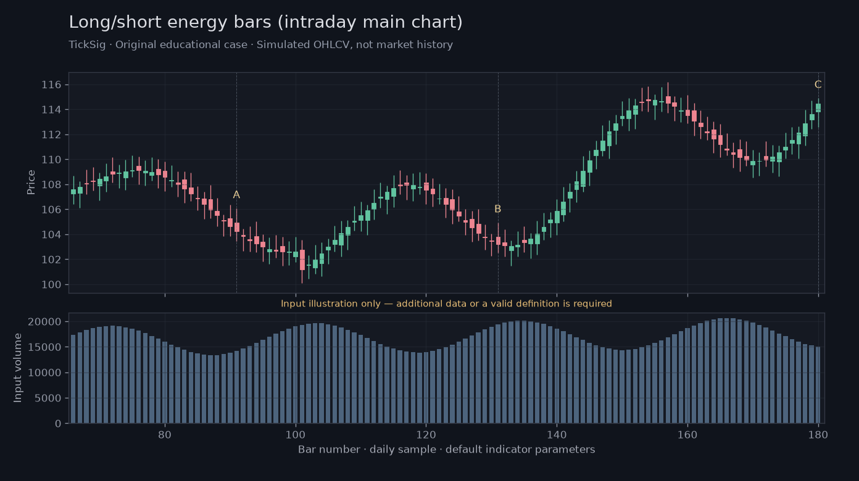
Task: Click volume axis tick 20000
Action: click(x=45, y=322)
